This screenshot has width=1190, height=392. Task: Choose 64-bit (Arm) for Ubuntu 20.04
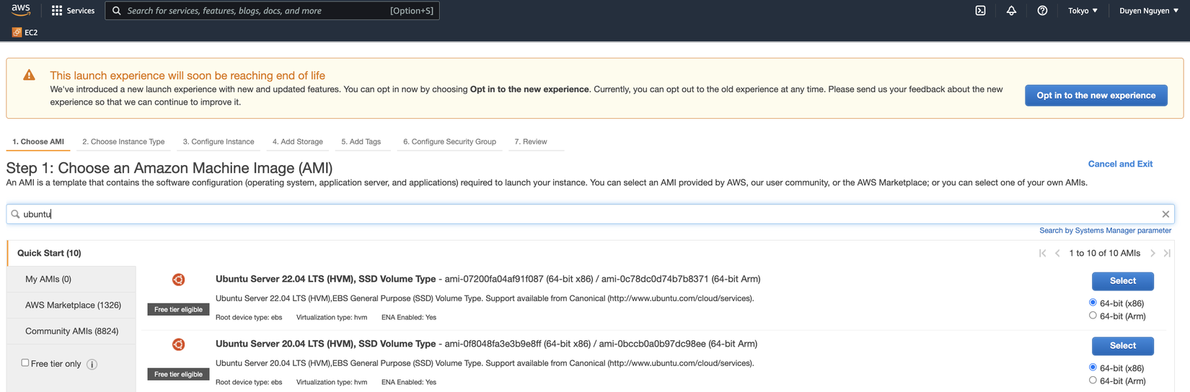pos(1093,380)
